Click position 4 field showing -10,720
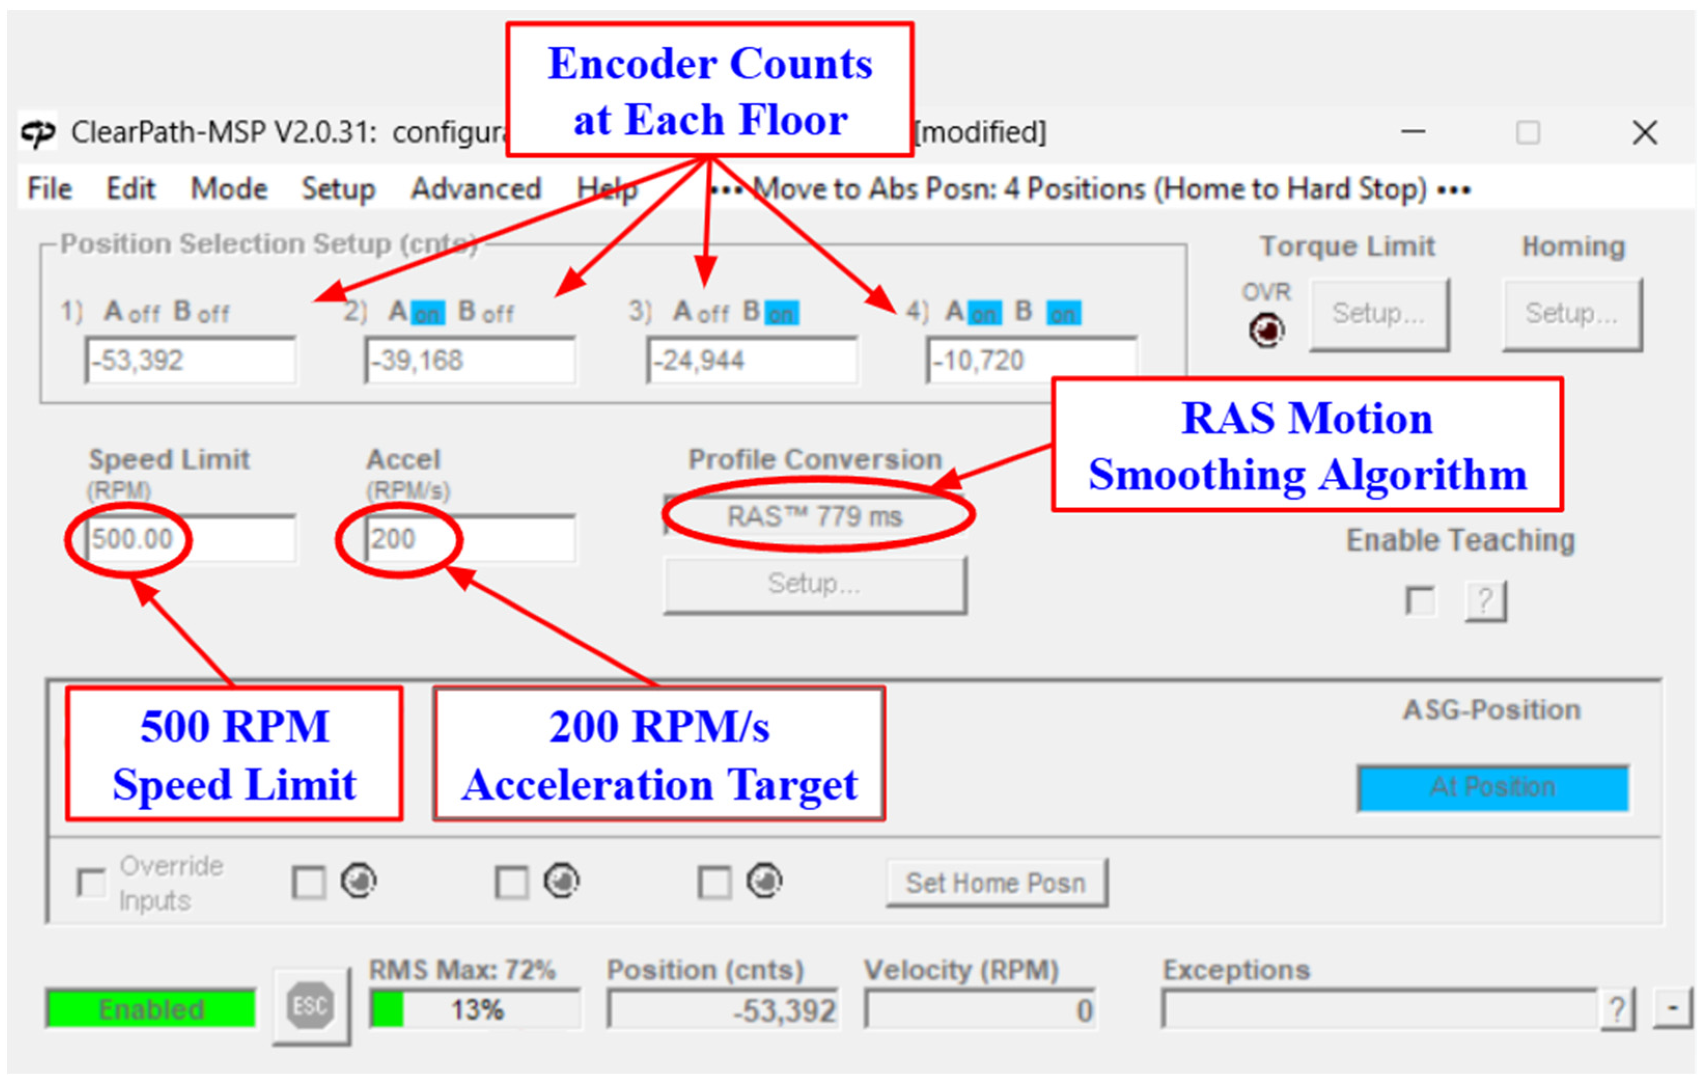The image size is (1703, 1084). tap(1032, 361)
